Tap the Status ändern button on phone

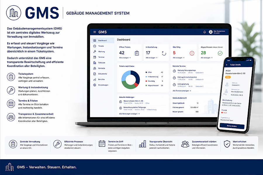232,126
